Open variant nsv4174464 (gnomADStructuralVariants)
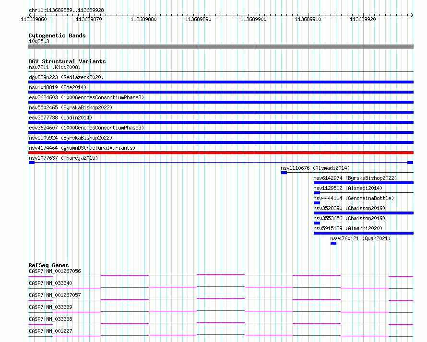Image resolution: width=427 pixels, height=342 pixels. [x=82, y=148]
